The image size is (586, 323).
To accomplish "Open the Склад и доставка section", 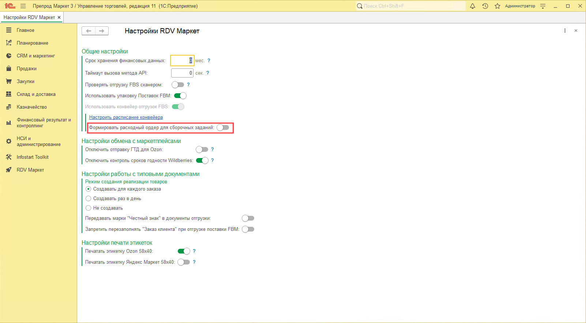I will tap(38, 94).
